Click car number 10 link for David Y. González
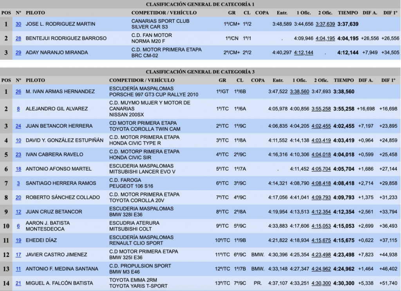This screenshot has width=401, height=291. (x=18, y=140)
